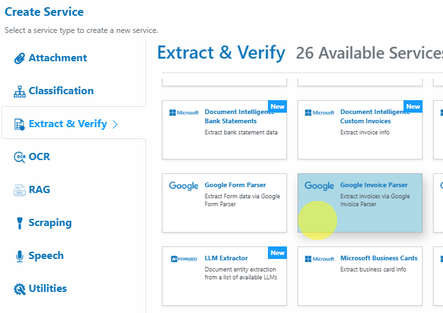Click the New badge on the Bank Statements card
This screenshot has height=313, width=443.
pyautogui.click(x=277, y=107)
